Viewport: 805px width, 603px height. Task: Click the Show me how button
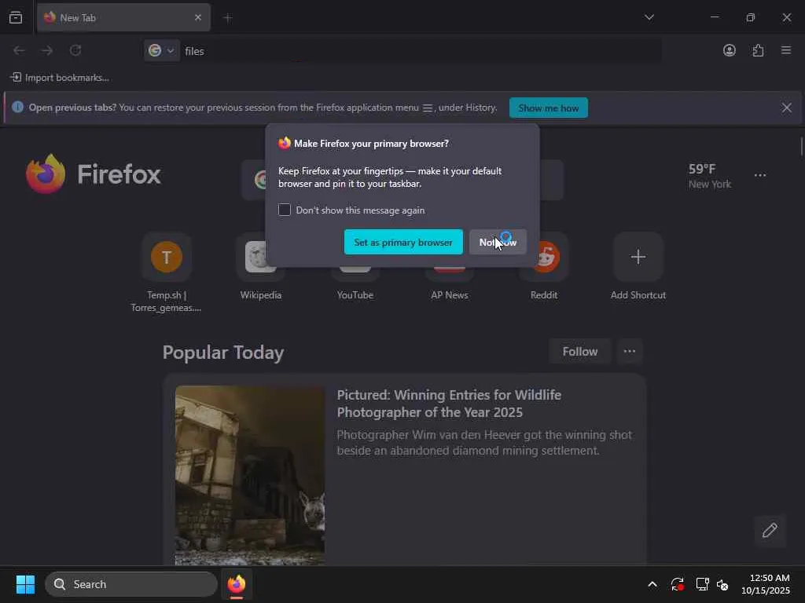tap(548, 108)
